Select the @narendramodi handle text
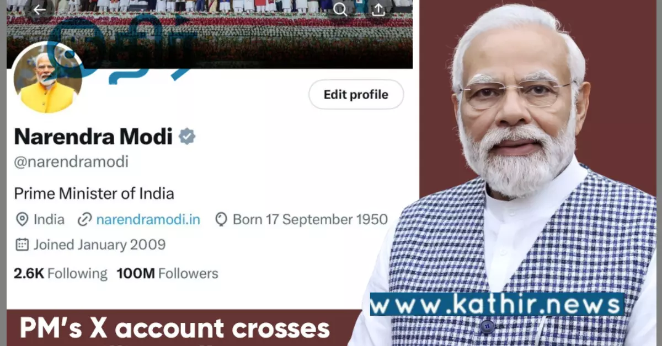The height and width of the screenshot is (346, 662). coord(71,162)
